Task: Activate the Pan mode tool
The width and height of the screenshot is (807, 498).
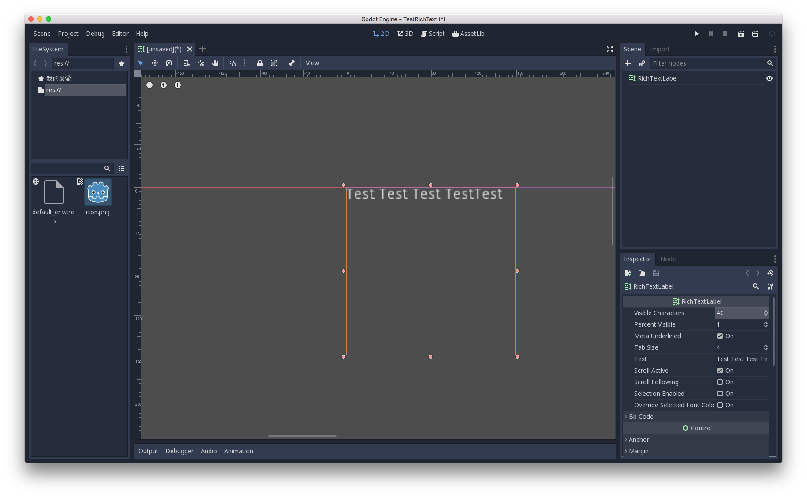Action: 215,63
